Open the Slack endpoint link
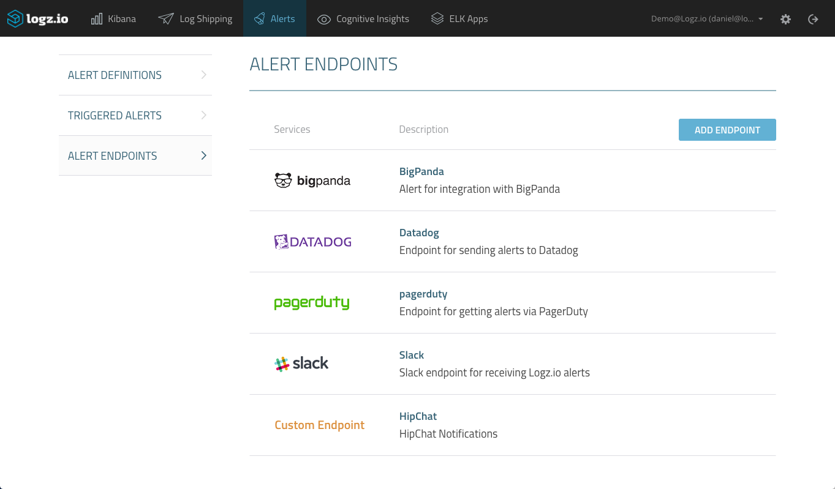835x489 pixels. click(412, 355)
